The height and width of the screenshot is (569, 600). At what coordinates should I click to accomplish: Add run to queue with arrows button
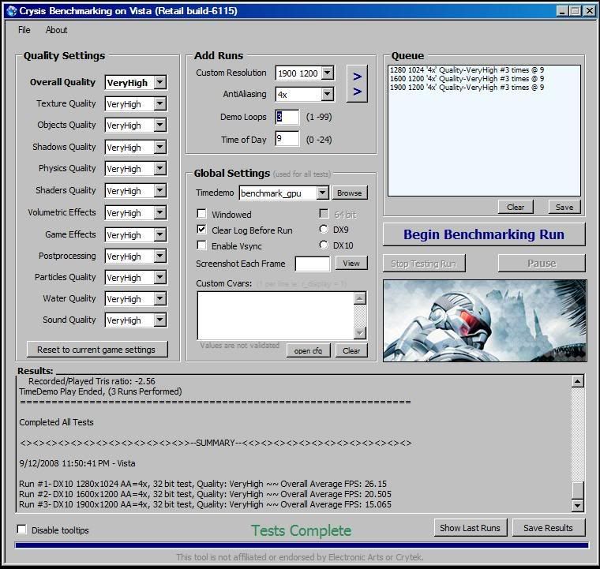(357, 84)
